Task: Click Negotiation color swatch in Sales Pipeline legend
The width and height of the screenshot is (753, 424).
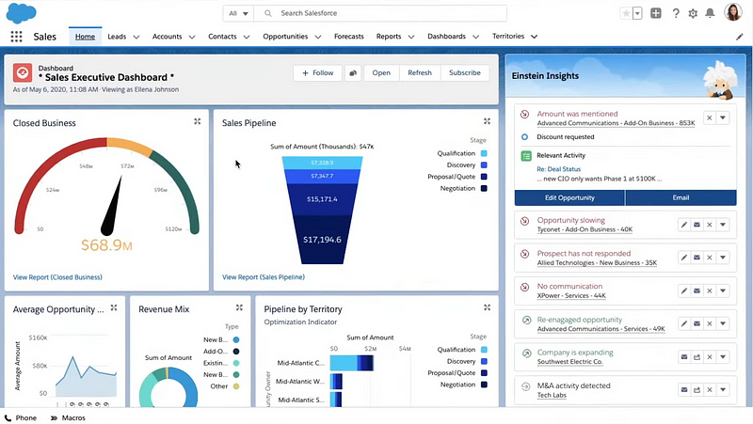Action: (x=484, y=189)
